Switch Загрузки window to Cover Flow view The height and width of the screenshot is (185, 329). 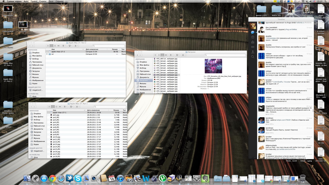166,55
